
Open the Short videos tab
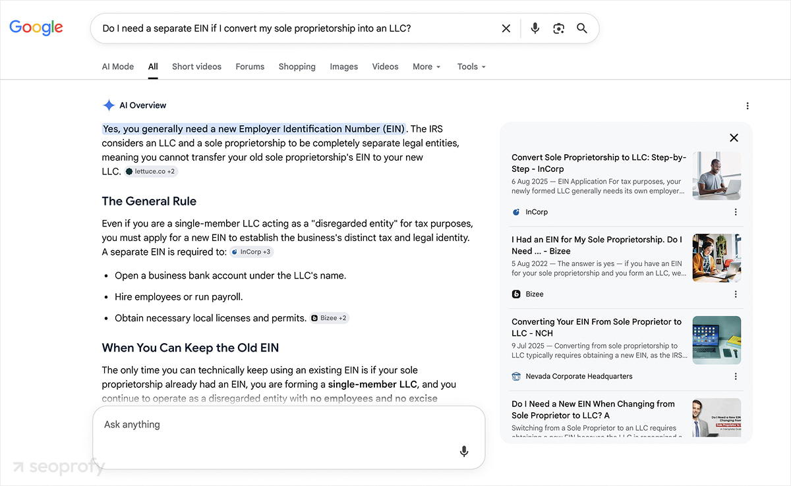196,67
